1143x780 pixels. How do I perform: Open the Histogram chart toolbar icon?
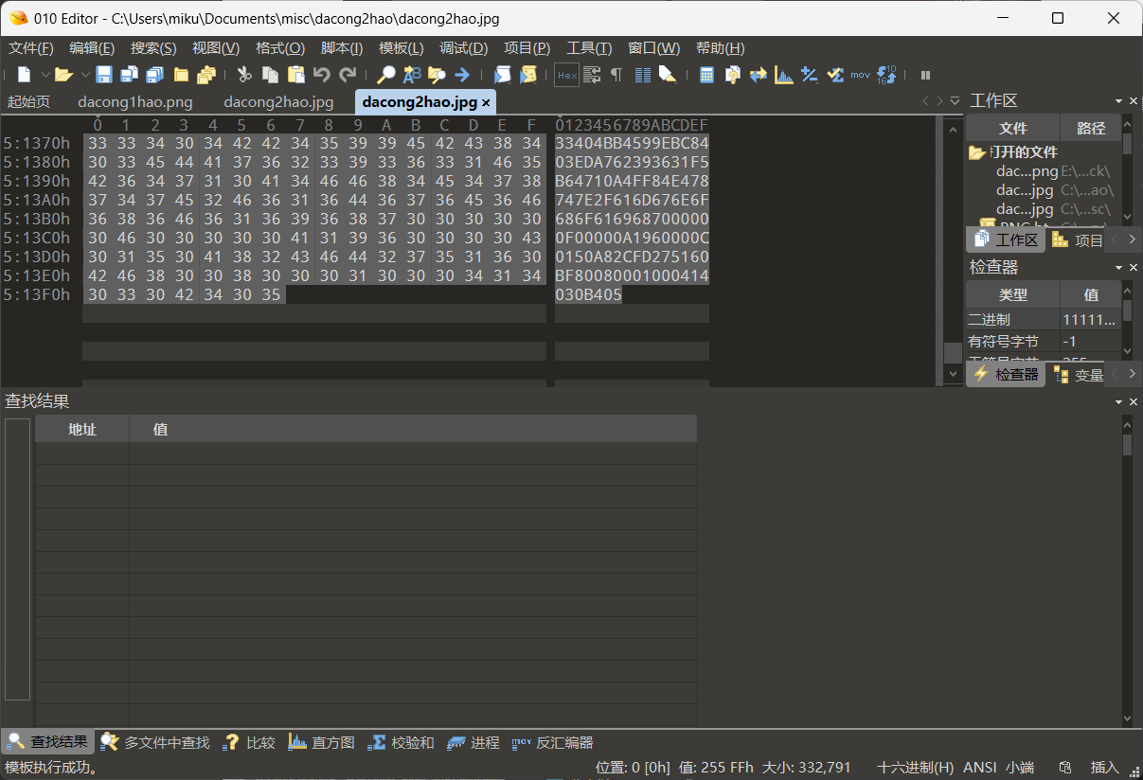click(783, 75)
